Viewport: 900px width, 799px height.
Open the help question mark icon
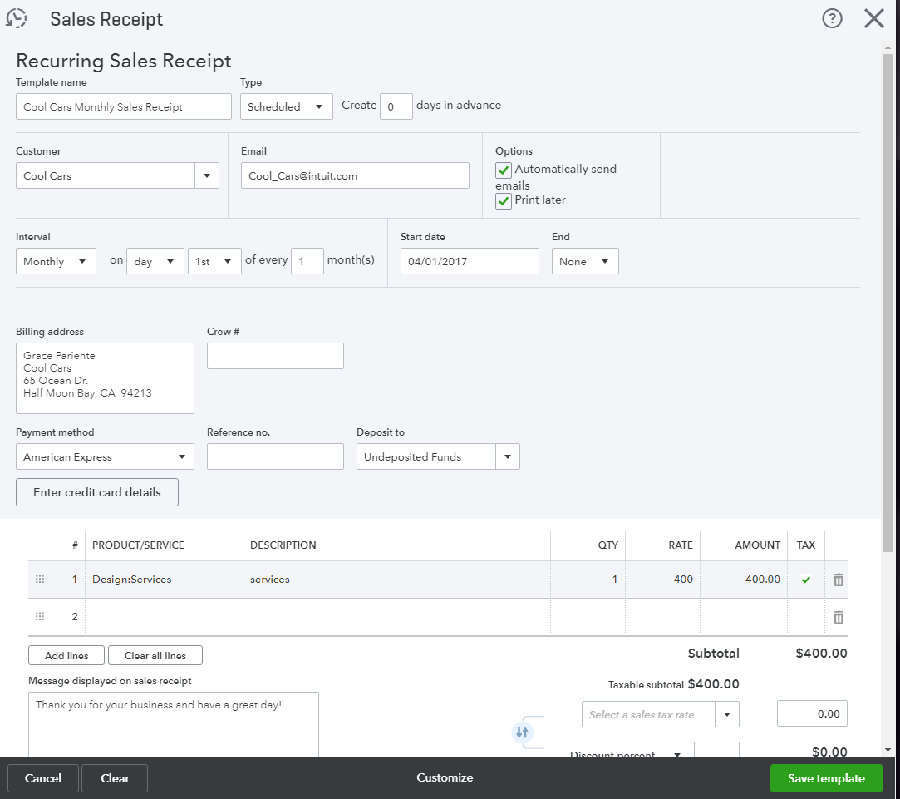(832, 18)
